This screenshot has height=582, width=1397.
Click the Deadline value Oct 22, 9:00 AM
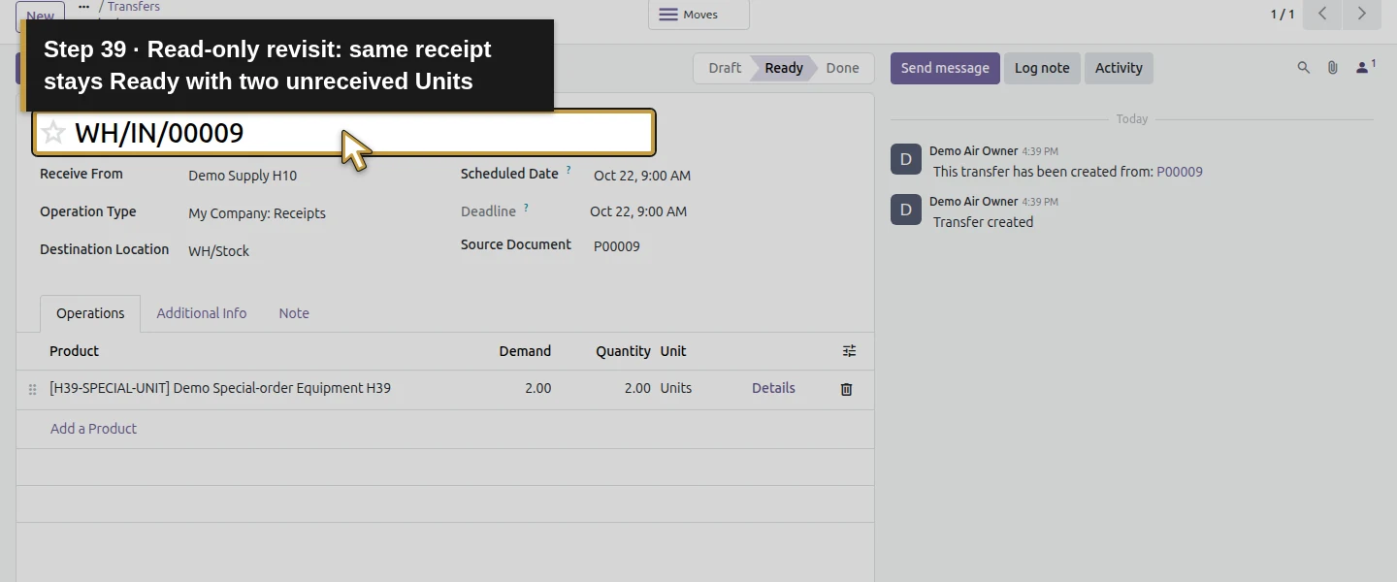[x=638, y=211]
